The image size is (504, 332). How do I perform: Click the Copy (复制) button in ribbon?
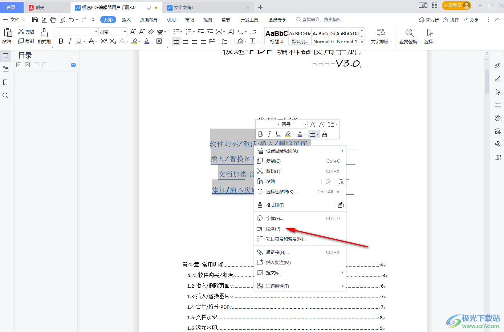[26, 41]
